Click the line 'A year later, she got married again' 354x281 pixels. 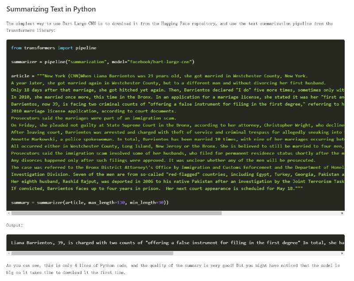169,83
